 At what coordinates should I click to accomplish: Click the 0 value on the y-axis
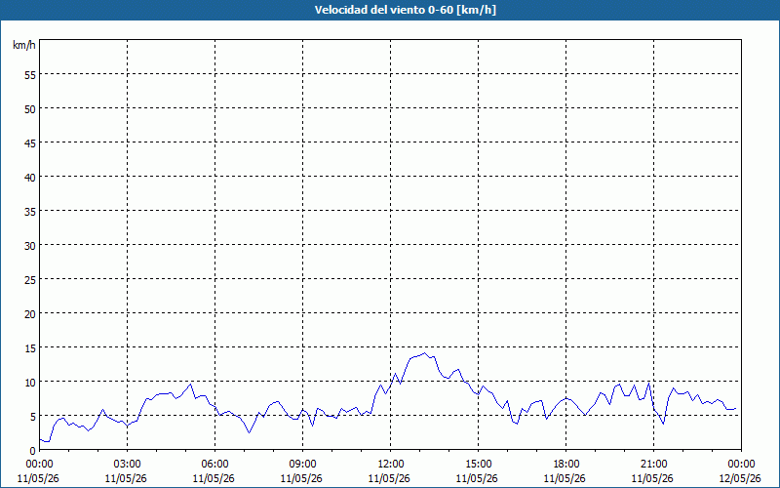pyautogui.click(x=33, y=450)
